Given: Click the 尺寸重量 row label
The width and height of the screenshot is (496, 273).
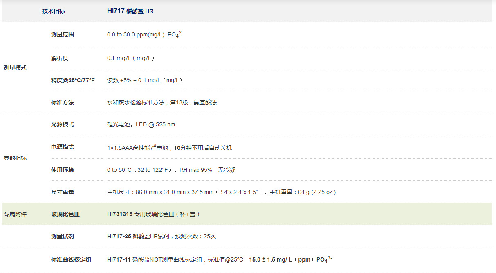Looking at the screenshot, I should (x=63, y=192).
